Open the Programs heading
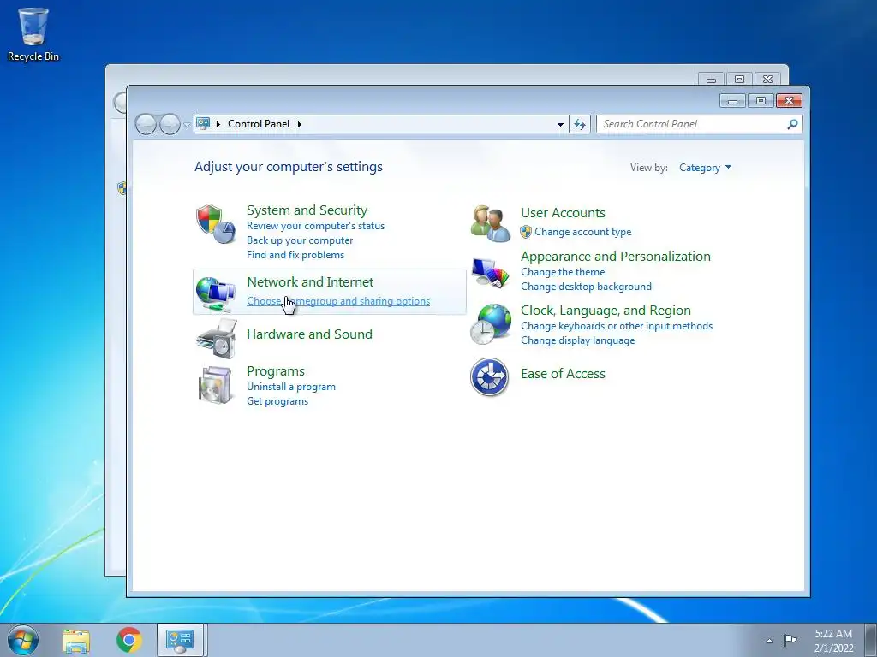This screenshot has height=657, width=877. (276, 371)
